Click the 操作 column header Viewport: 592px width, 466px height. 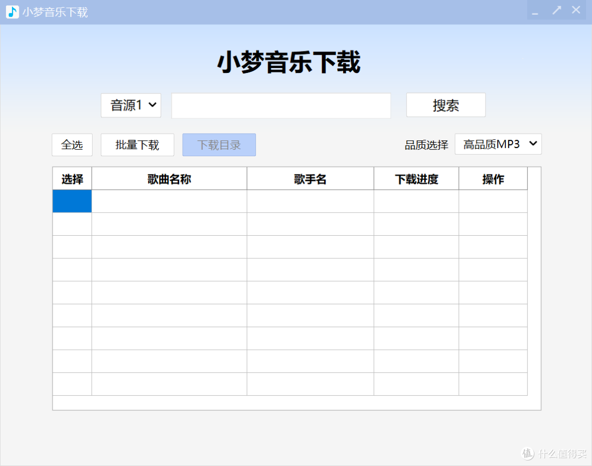point(493,179)
